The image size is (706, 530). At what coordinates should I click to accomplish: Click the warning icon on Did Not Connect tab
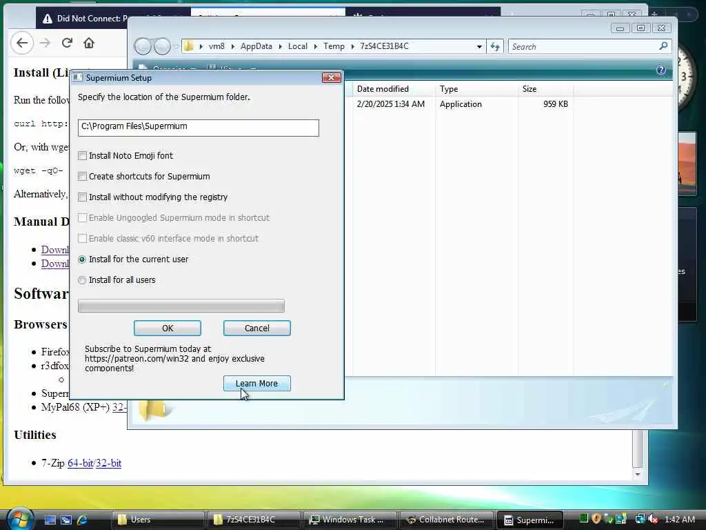48,19
